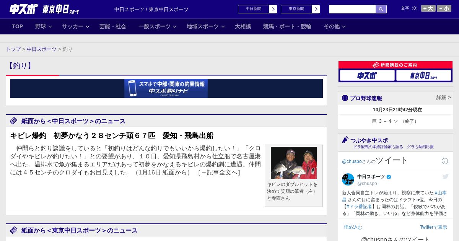Expand the その他 menu
The height and width of the screenshot is (241, 459).
click(x=335, y=26)
